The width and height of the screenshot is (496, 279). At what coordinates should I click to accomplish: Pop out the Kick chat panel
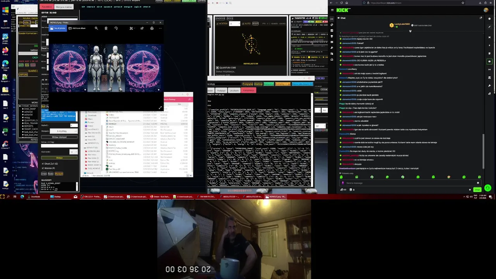(481, 18)
